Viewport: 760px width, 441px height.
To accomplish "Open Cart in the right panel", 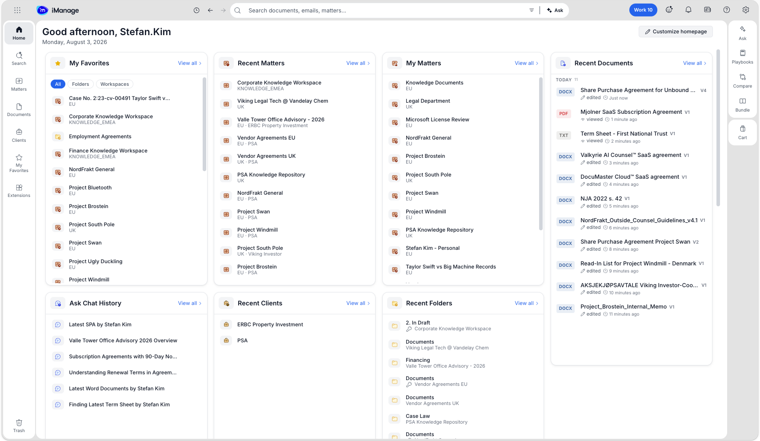I will pos(743,132).
